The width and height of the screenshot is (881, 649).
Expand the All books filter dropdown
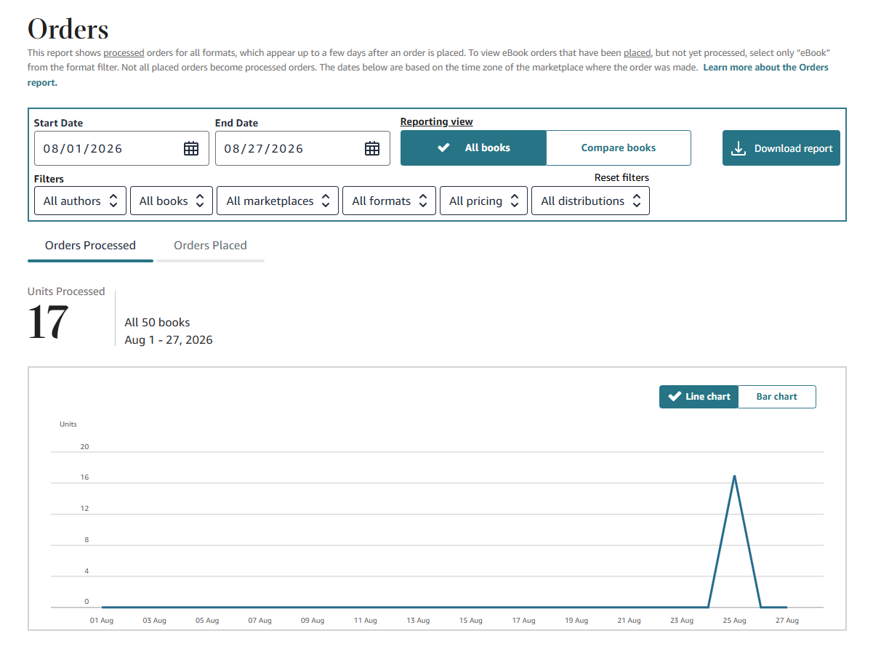click(x=172, y=201)
